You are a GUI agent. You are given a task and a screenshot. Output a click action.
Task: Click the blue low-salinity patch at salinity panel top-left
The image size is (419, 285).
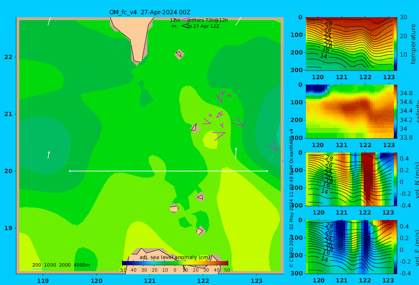point(317,89)
